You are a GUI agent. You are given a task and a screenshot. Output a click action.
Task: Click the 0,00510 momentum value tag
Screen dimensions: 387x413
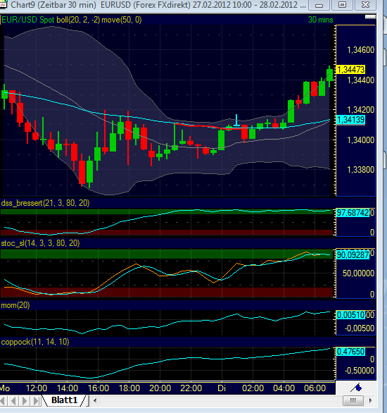[x=350, y=315]
